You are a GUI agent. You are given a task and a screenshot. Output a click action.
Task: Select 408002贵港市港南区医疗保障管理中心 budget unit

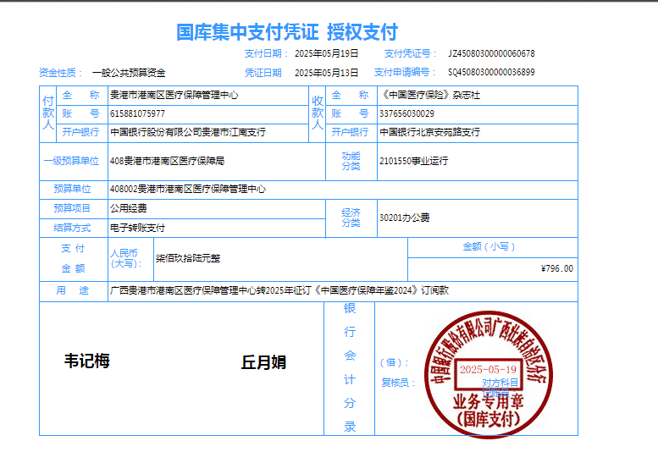tap(188, 189)
